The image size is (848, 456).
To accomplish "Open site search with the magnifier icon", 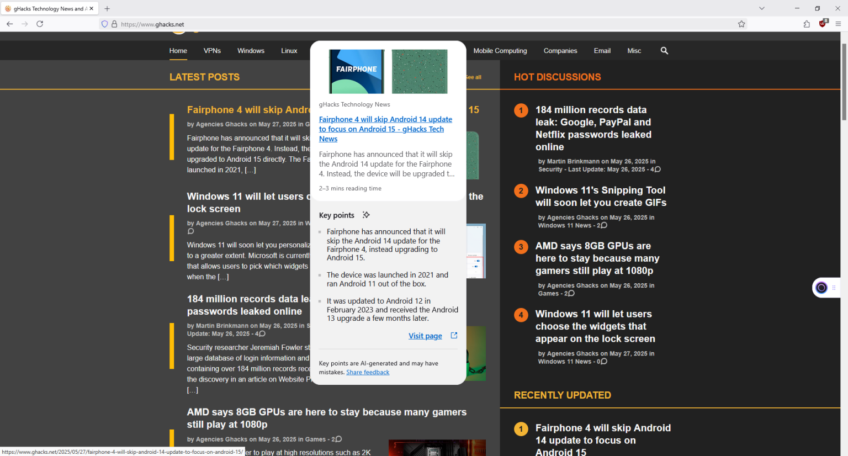I will coord(664,50).
